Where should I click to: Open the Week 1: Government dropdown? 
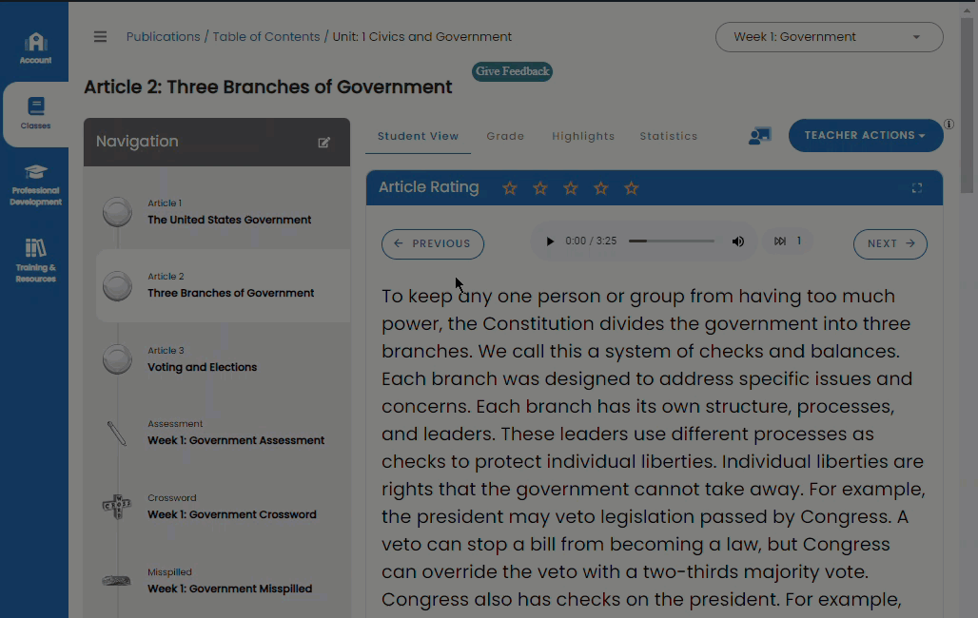(829, 37)
